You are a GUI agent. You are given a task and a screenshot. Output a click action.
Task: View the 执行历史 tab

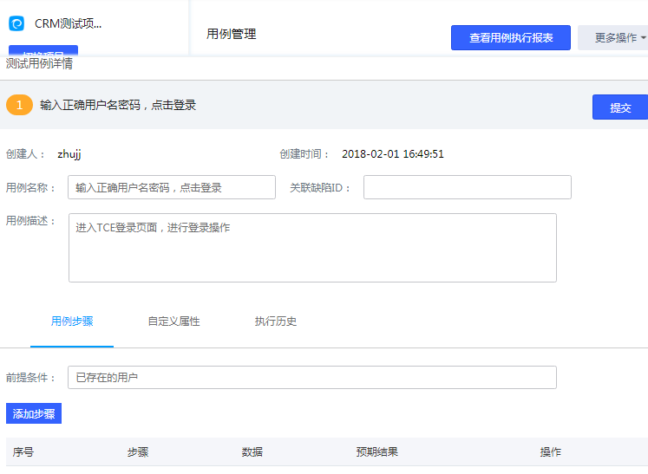click(276, 321)
